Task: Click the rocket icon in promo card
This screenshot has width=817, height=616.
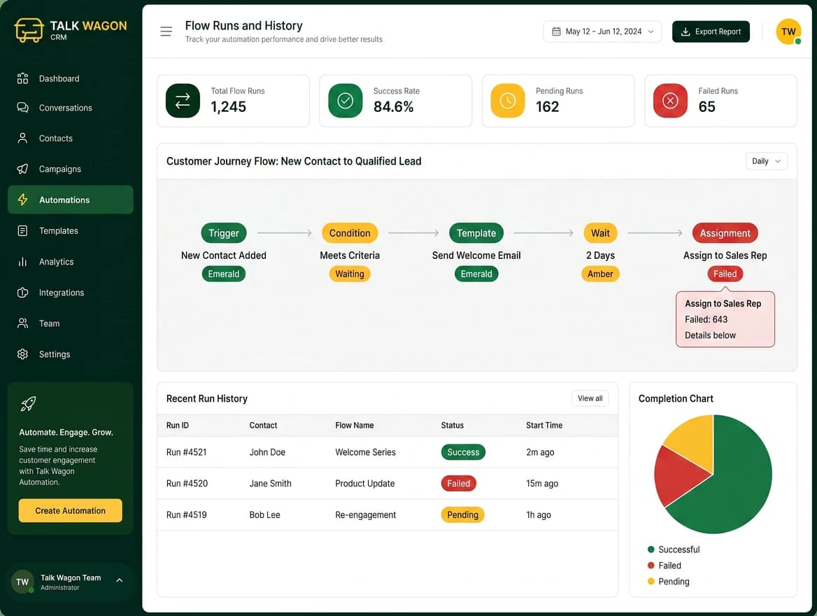Action: click(x=28, y=404)
